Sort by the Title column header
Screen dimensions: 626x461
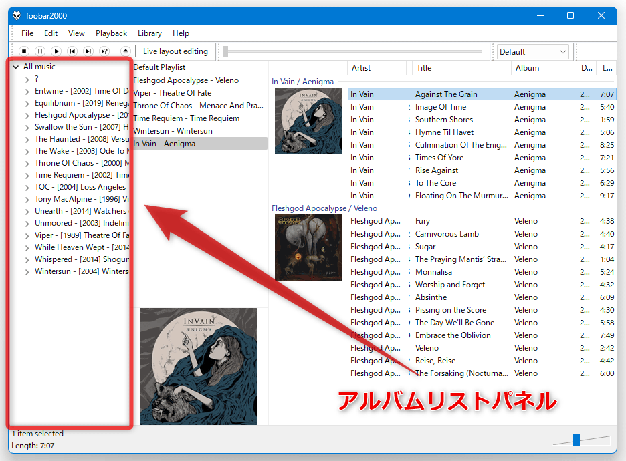point(461,68)
